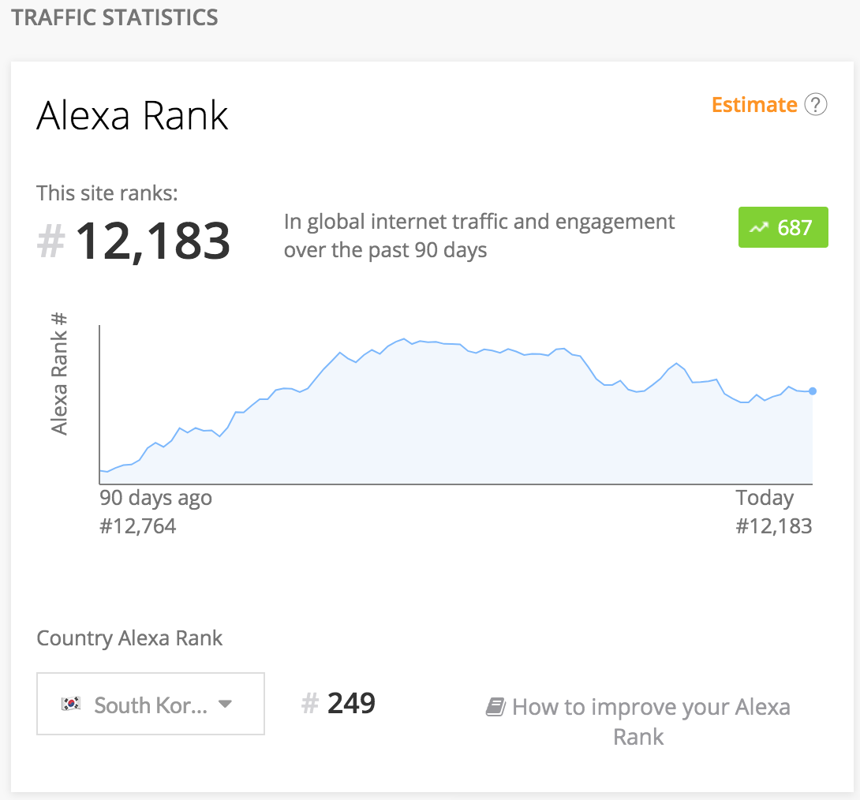Click the green trending-up arrow icon
The height and width of the screenshot is (800, 860).
coord(759,227)
